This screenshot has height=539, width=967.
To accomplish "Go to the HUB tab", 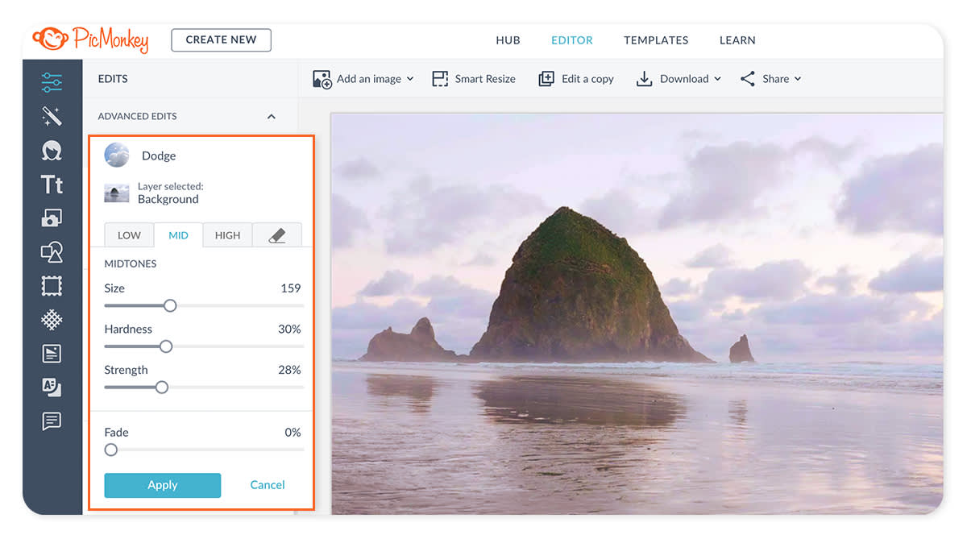I will pyautogui.click(x=508, y=40).
